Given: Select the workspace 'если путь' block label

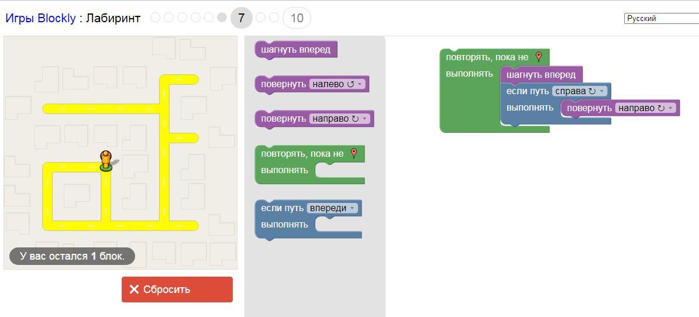Looking at the screenshot, I should coord(527,91).
